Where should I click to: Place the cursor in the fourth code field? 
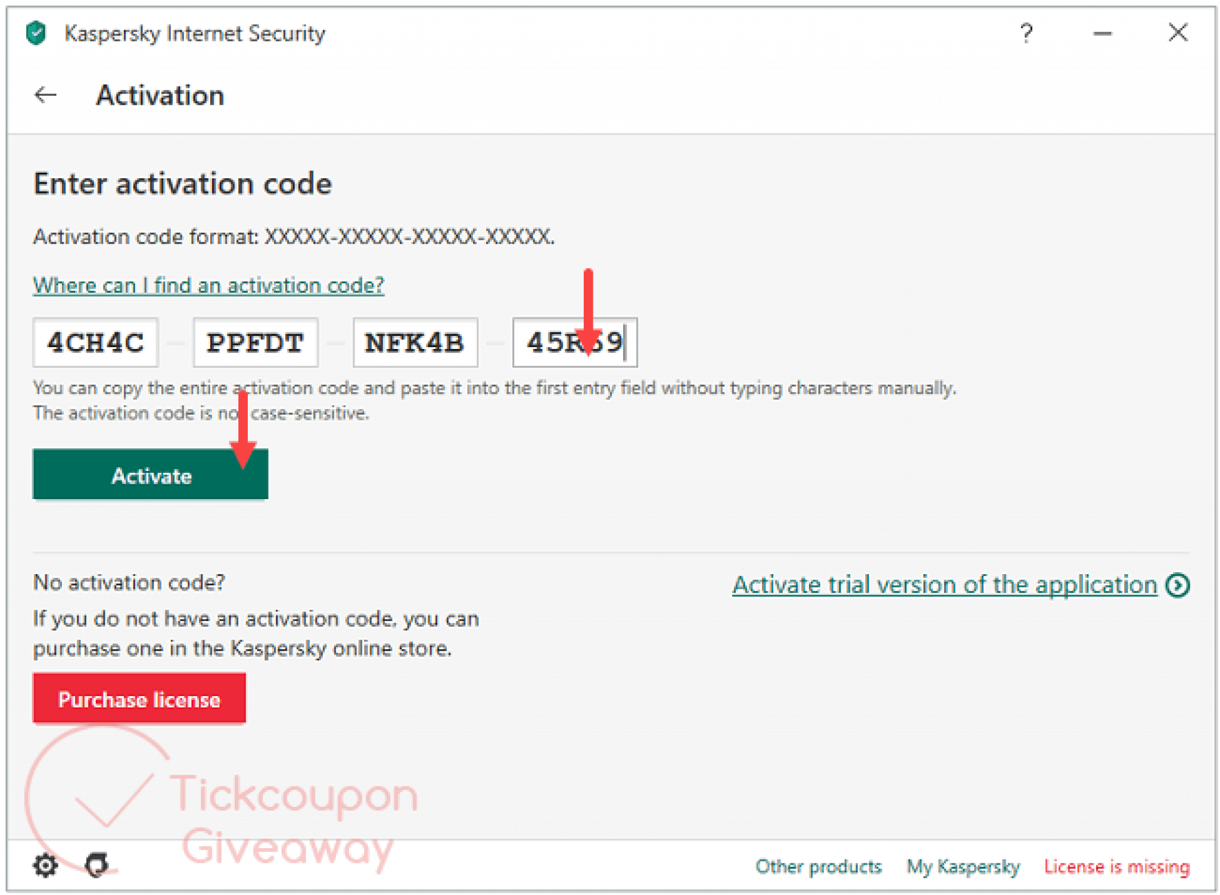pyautogui.click(x=575, y=342)
